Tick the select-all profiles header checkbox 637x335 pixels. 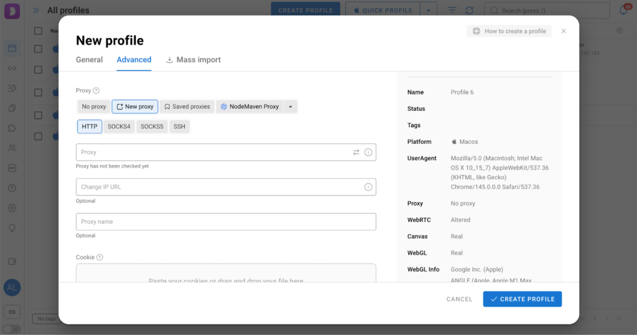[39, 31]
